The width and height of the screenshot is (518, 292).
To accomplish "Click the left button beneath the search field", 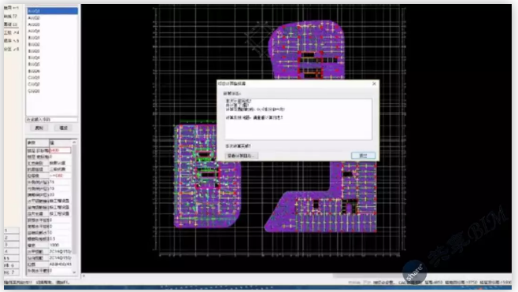I will 39,128.
